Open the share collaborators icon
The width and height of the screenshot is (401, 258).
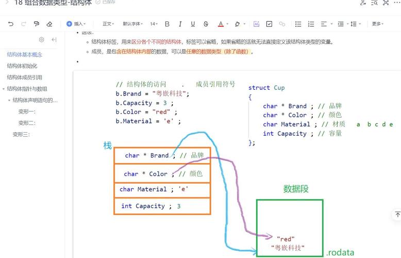pos(363,3)
